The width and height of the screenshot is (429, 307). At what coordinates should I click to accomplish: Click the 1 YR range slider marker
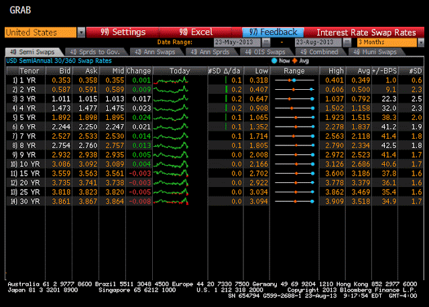click(294, 79)
